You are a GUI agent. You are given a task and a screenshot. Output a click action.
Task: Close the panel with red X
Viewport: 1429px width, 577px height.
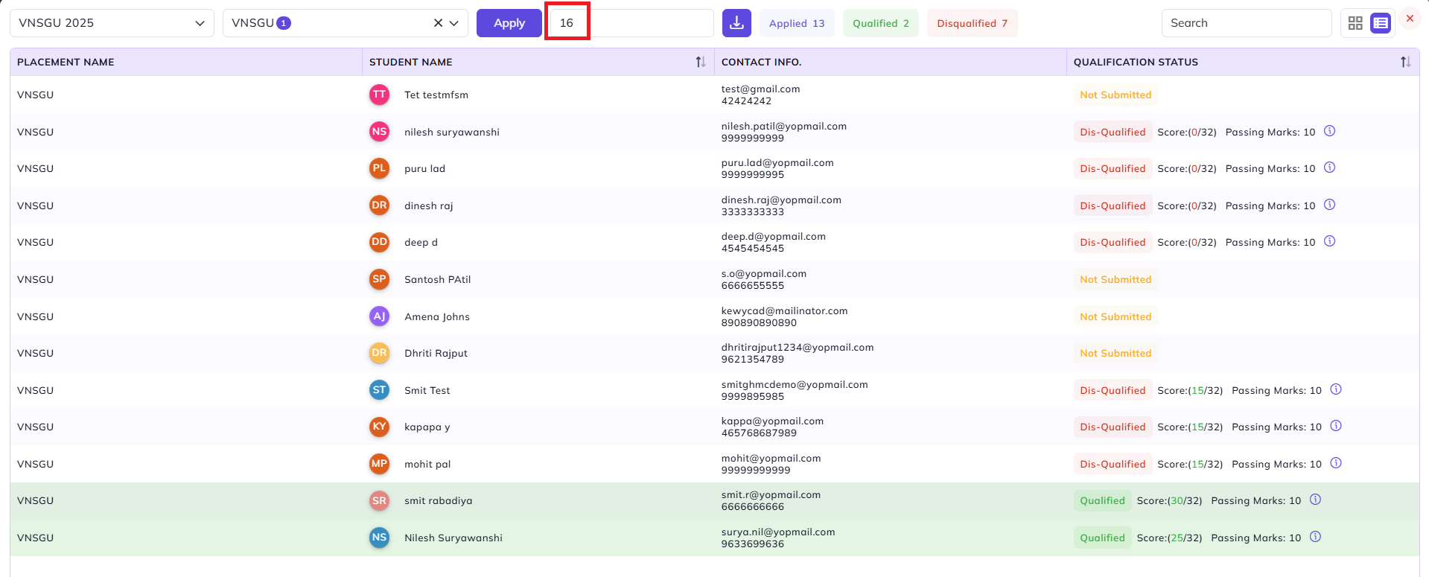click(1410, 19)
